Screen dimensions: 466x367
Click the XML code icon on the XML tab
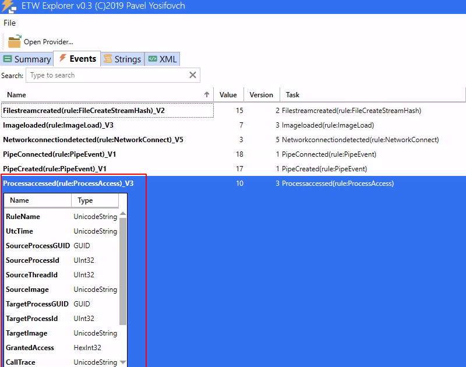click(153, 59)
